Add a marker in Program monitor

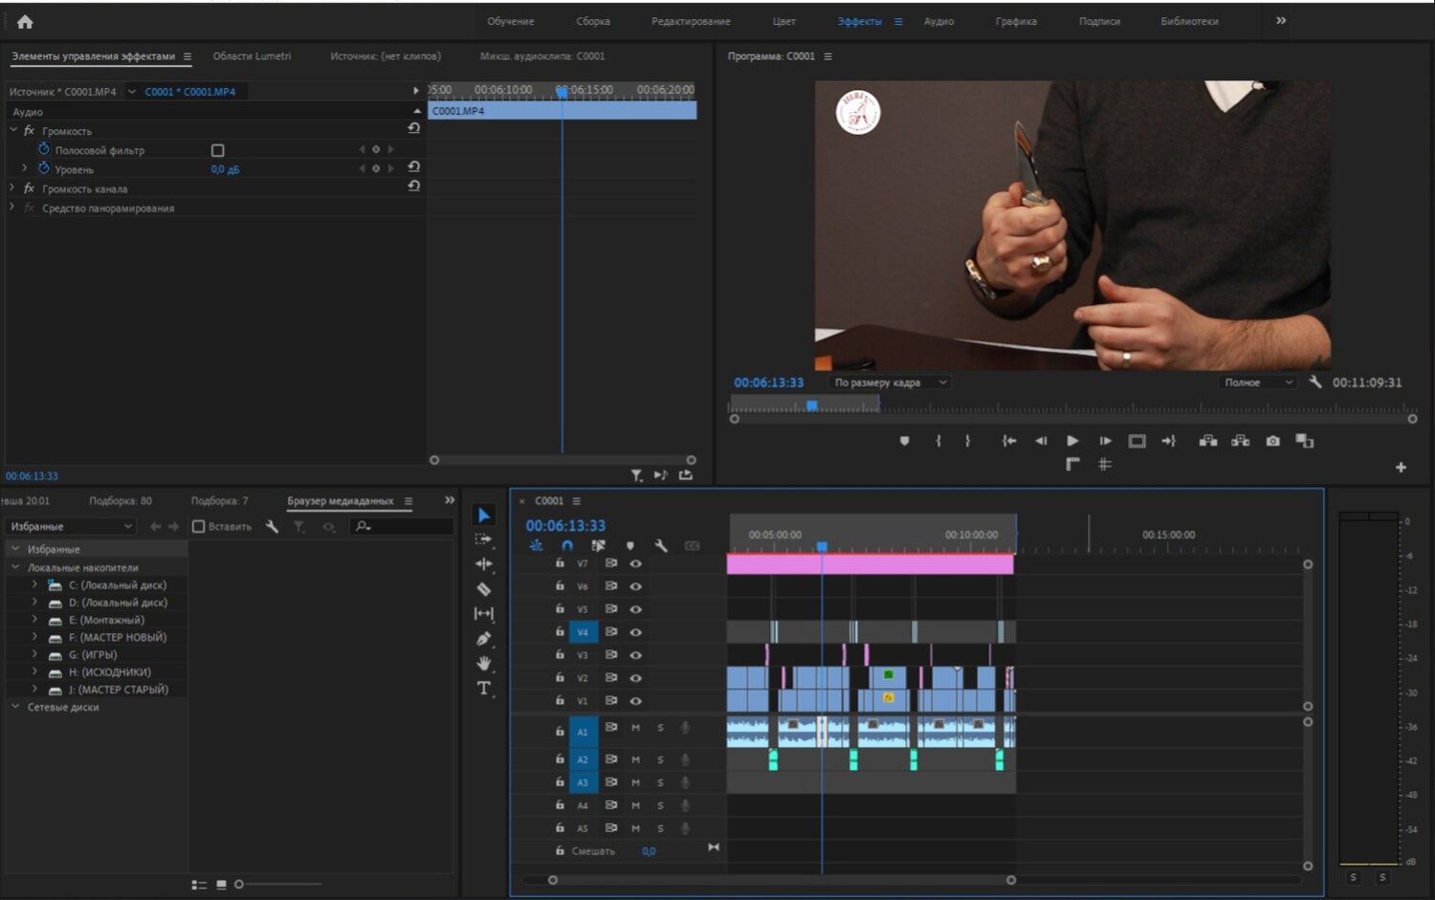(x=905, y=441)
